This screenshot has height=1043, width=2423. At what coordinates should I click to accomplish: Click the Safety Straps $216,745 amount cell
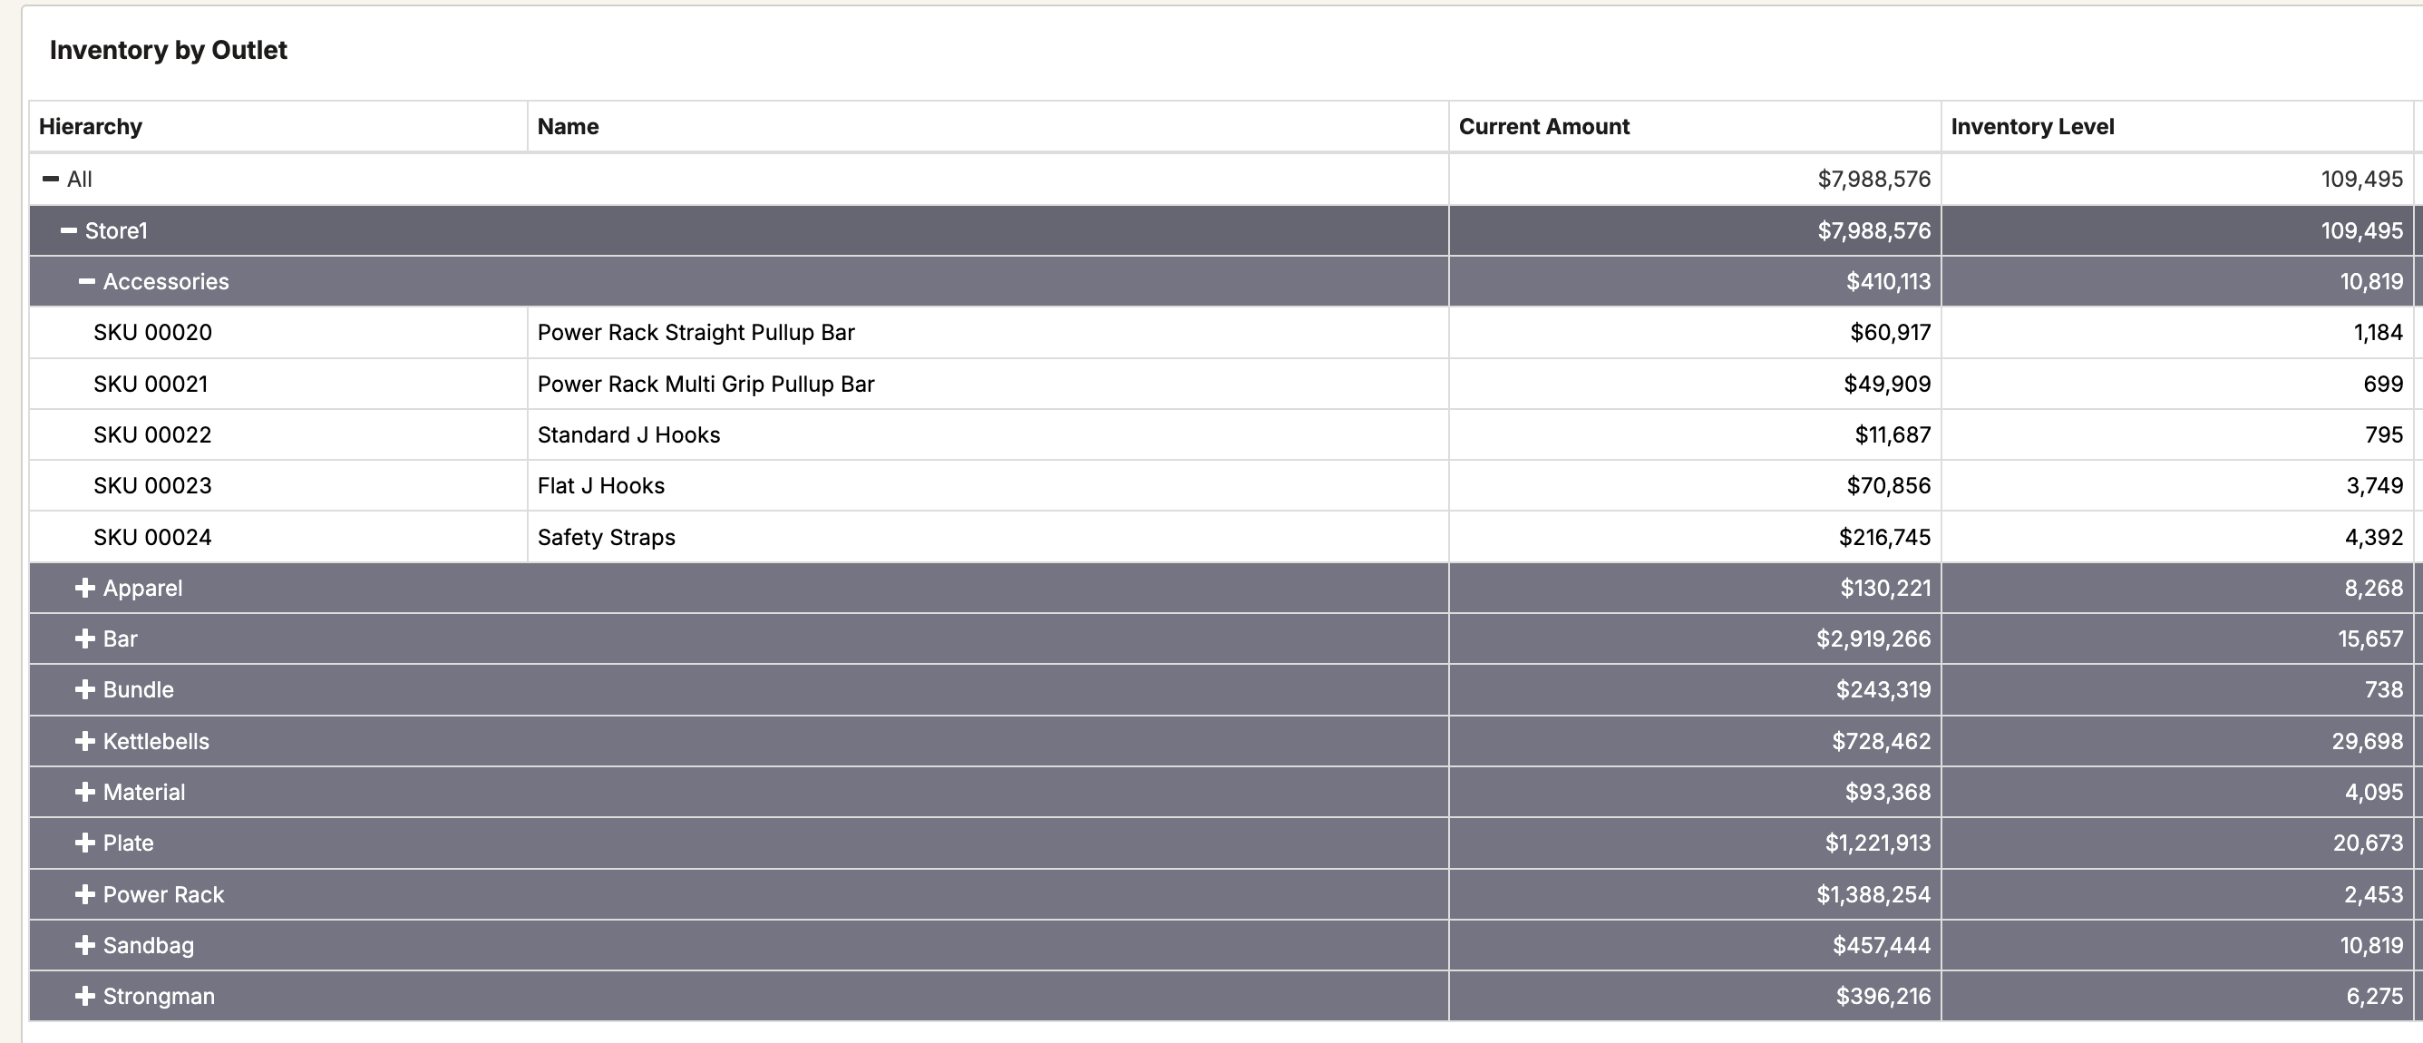point(1884,537)
